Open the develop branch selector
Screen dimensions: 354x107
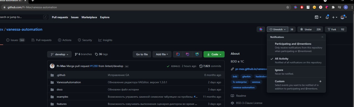(x=59, y=54)
